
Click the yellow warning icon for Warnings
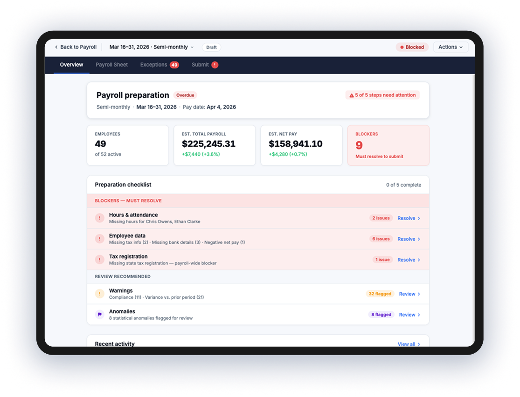99,294
